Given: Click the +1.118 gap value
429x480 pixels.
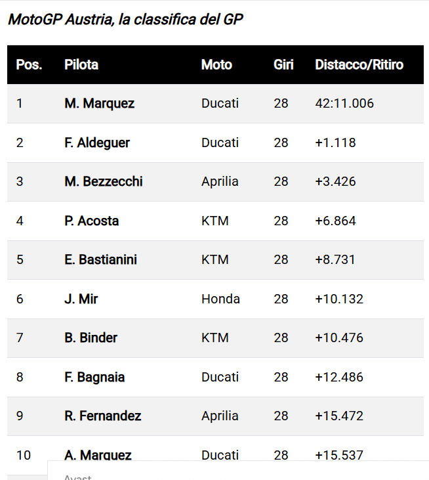Looking at the screenshot, I should [x=335, y=142].
